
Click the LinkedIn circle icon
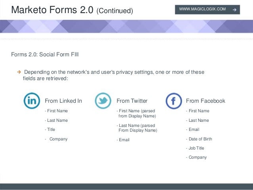pos(32,101)
